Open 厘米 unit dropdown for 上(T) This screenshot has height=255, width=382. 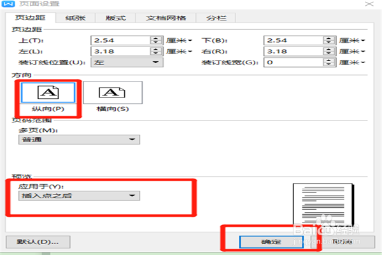(179, 40)
